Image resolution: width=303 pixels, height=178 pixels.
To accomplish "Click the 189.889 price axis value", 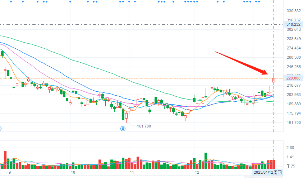I will [294, 104].
